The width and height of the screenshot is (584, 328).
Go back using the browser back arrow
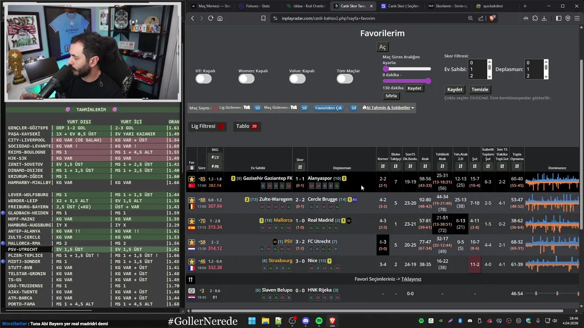coord(193,18)
